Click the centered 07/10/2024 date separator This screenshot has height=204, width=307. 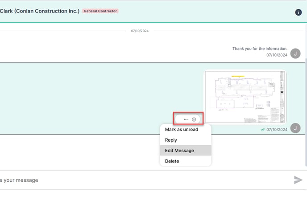pos(140,31)
